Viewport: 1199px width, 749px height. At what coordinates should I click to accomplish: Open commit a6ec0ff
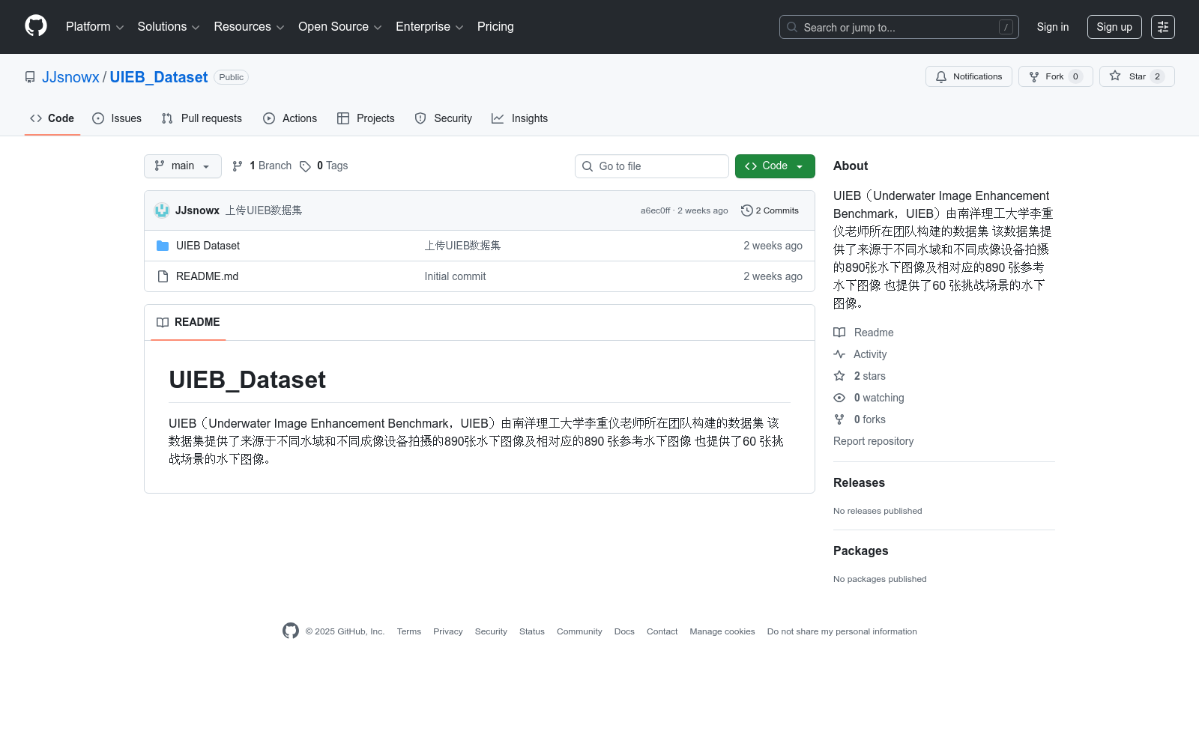pyautogui.click(x=655, y=210)
